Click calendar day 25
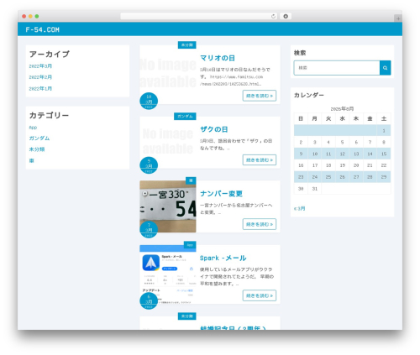Image resolution: width=420 pixels, height=355 pixels. 328,177
